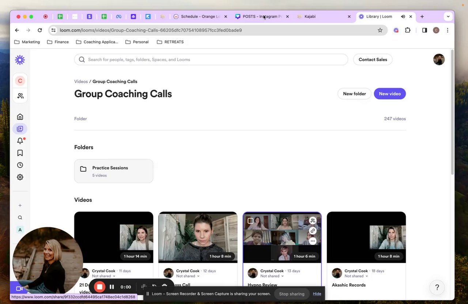
Task: Click the 'Hide' link in sharing bar
Action: pyautogui.click(x=317, y=294)
